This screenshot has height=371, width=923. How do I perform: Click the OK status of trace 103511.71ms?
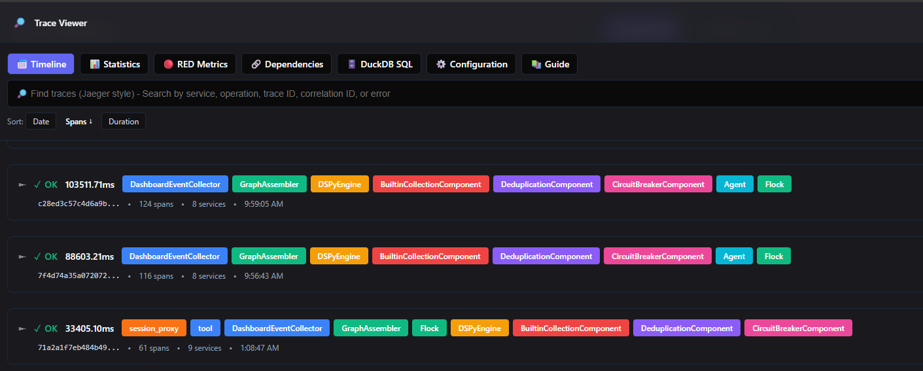pyautogui.click(x=46, y=185)
